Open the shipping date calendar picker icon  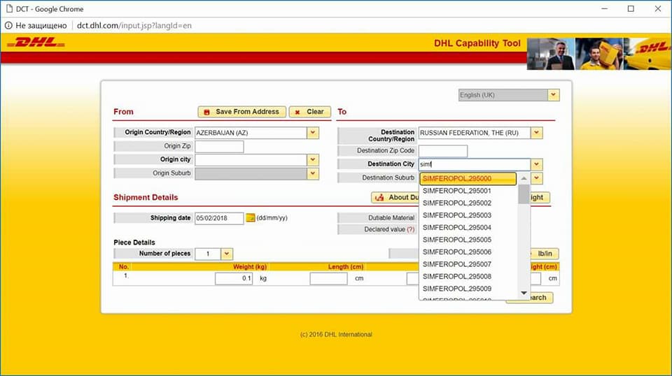pos(251,218)
